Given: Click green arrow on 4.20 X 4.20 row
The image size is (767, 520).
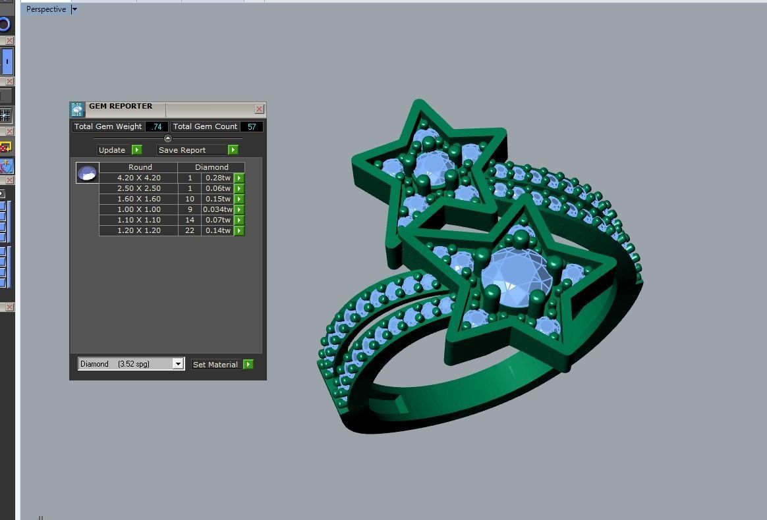Looking at the screenshot, I should coord(239,178).
